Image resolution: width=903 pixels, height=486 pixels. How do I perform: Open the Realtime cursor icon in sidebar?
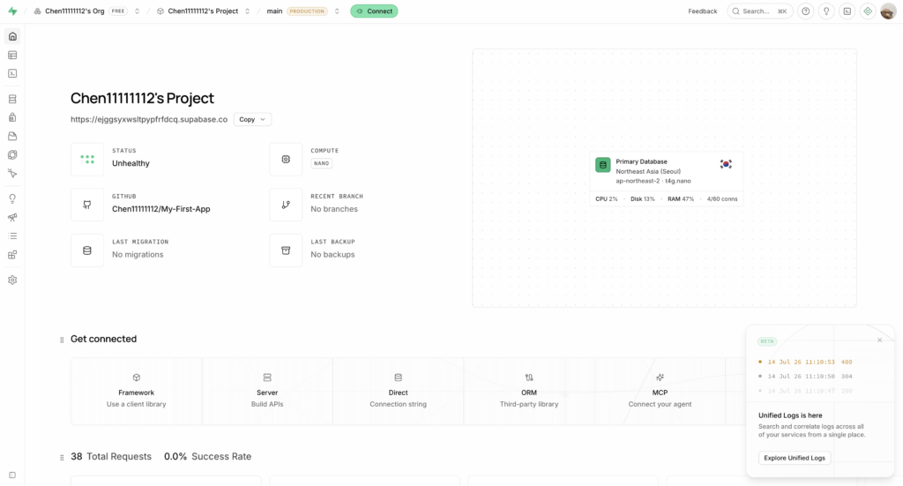pos(12,174)
